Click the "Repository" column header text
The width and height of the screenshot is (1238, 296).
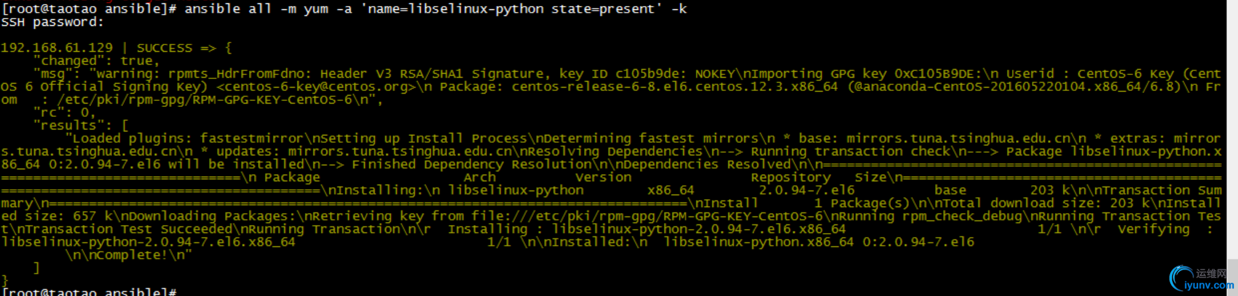coord(791,177)
